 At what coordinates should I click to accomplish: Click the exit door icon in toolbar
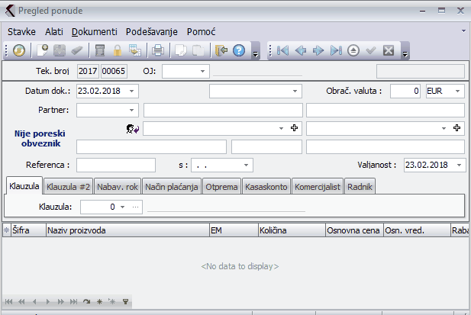[x=221, y=51]
